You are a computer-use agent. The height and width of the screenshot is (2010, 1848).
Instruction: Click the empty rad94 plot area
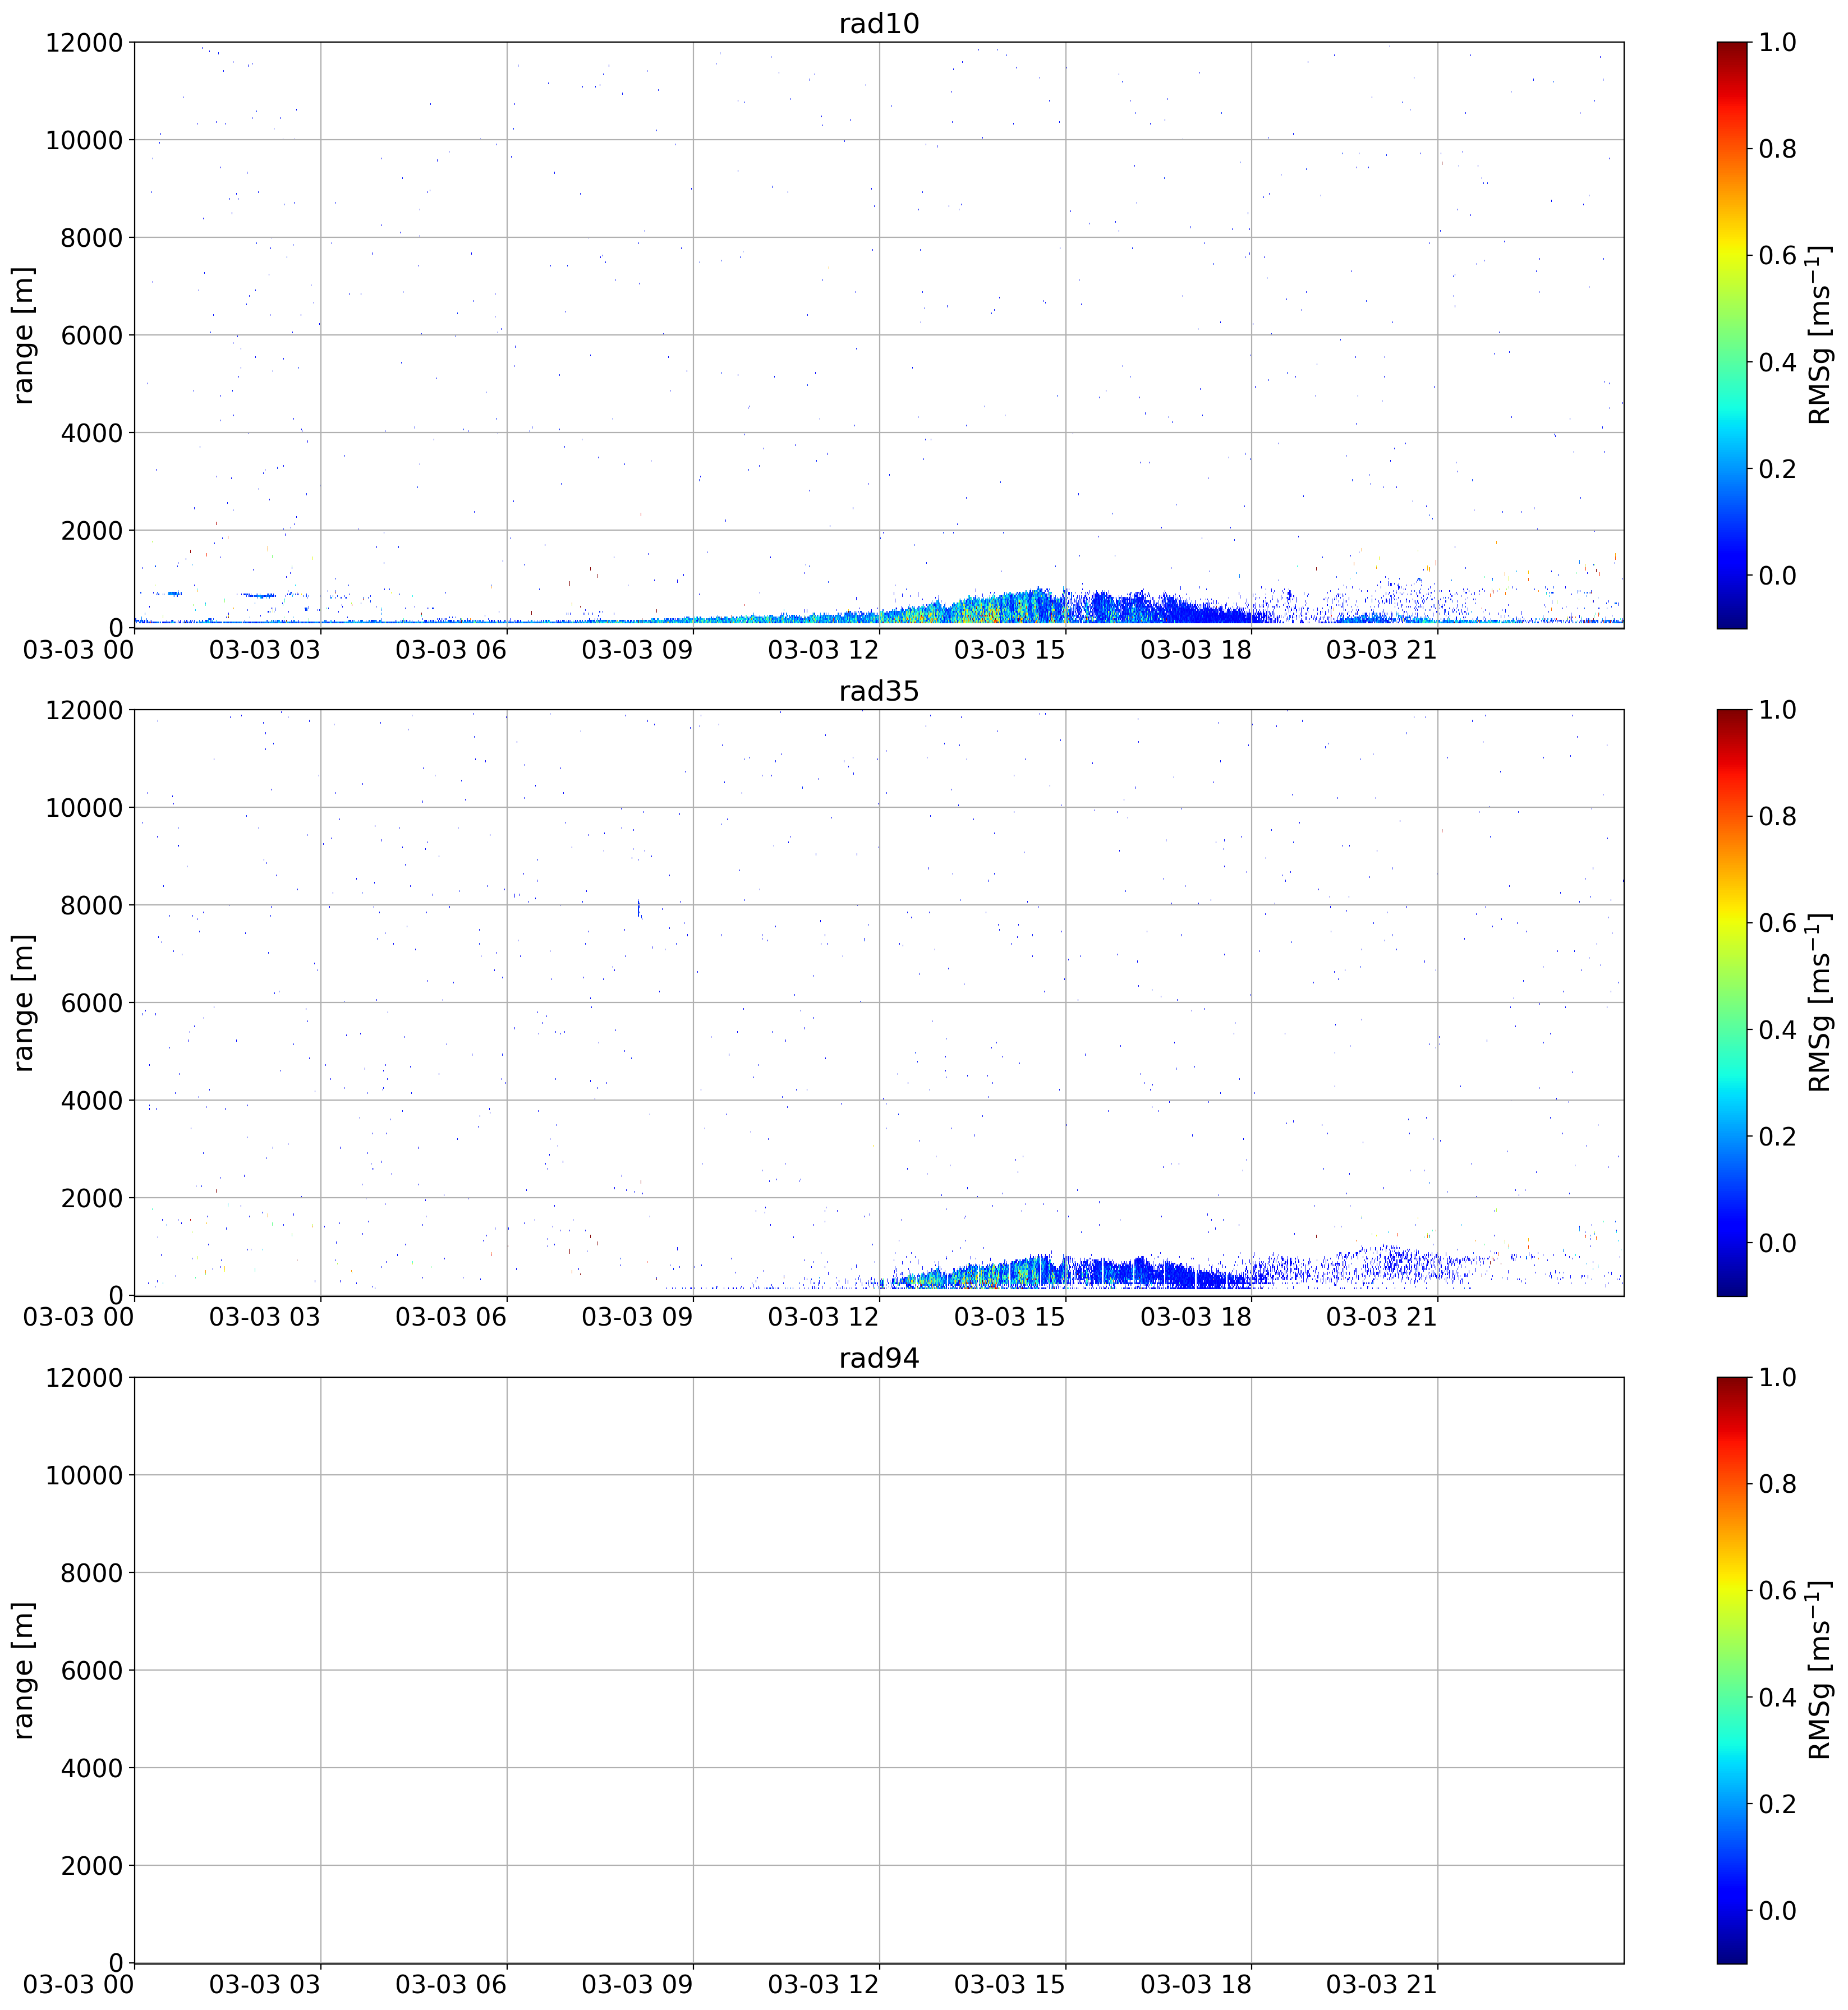(879, 1670)
